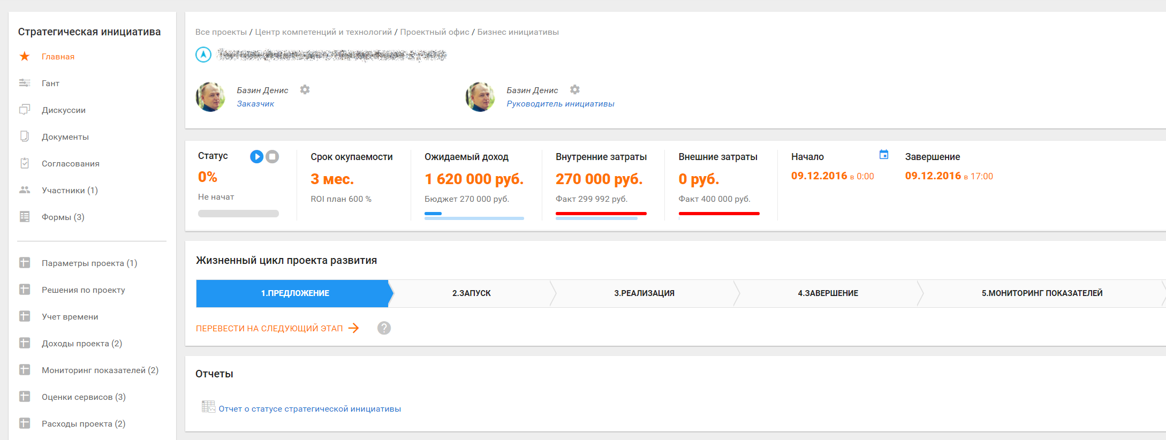Click ПЕРЕВЕСТИ НА СЛЕДУЮЩИЙ ЭТАП link

(x=277, y=328)
